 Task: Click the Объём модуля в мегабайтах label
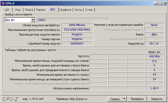point(41,25)
